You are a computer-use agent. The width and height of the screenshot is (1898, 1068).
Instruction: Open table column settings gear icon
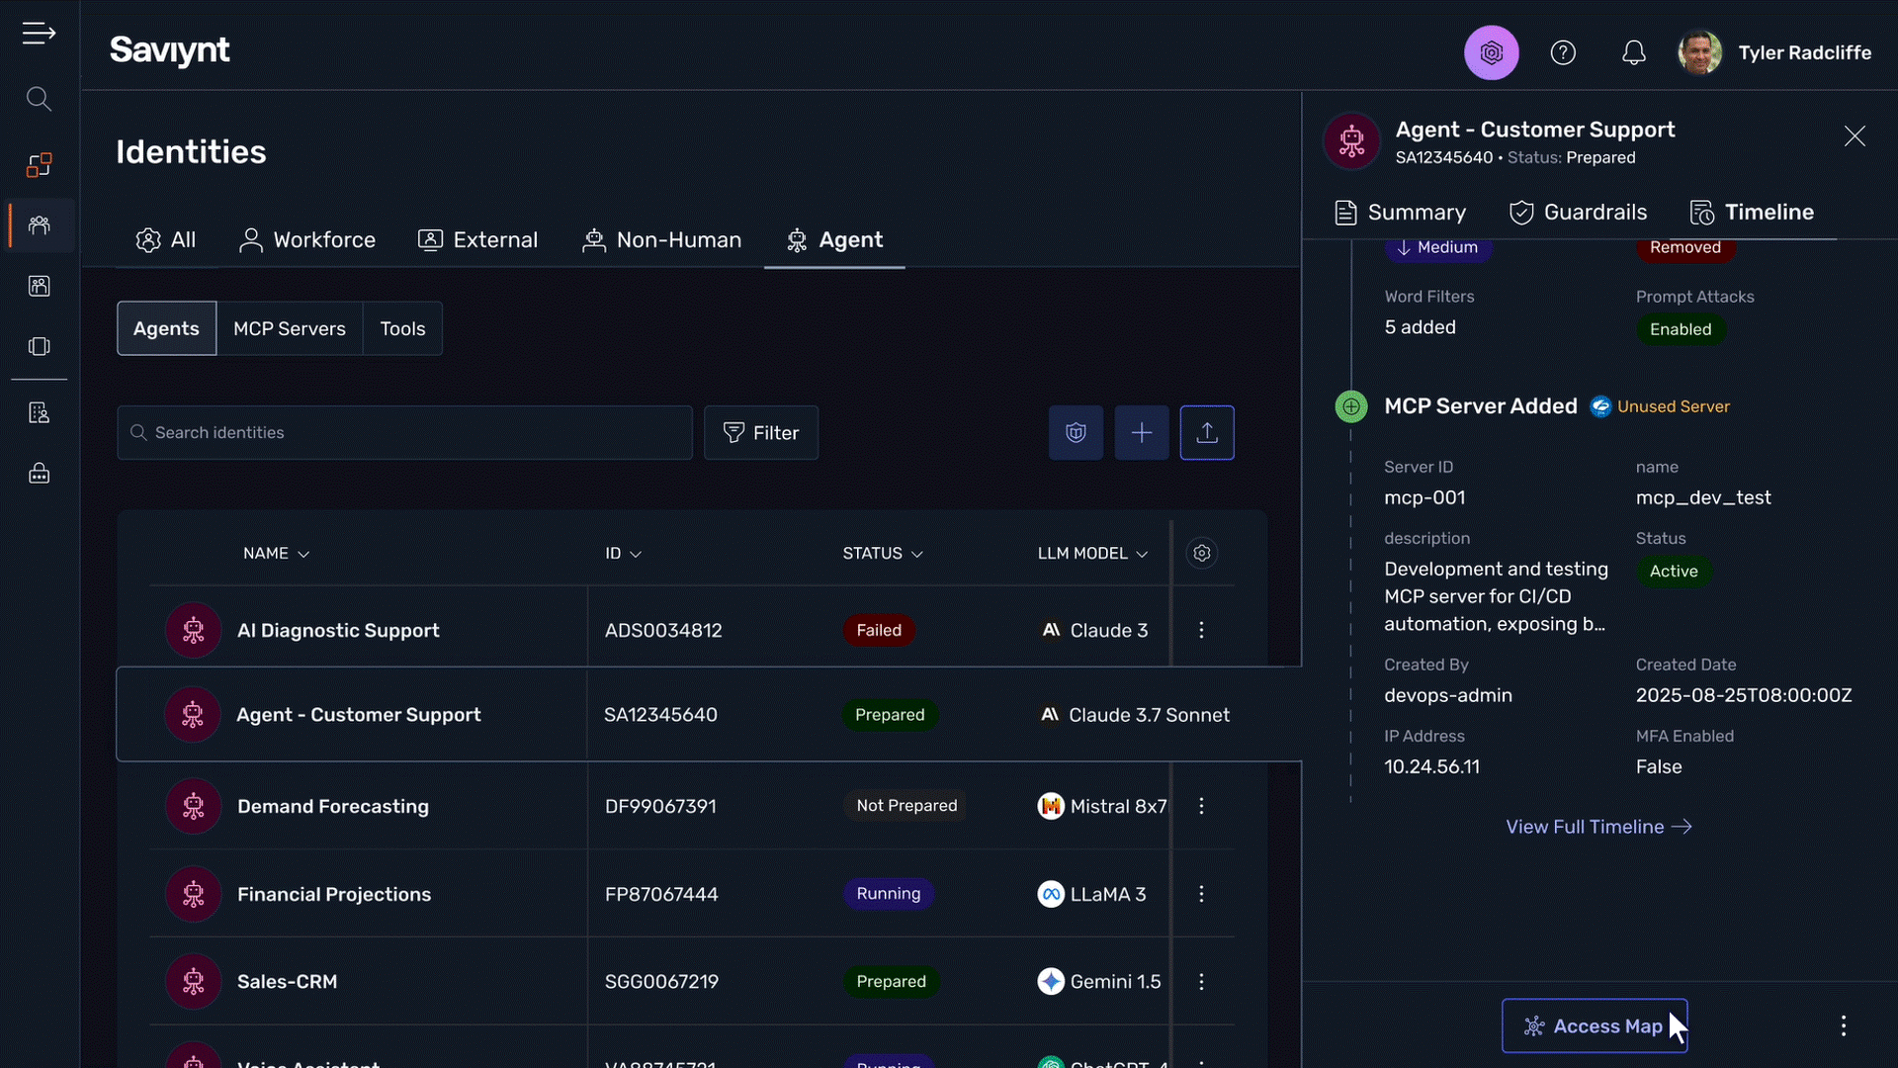[x=1201, y=554]
